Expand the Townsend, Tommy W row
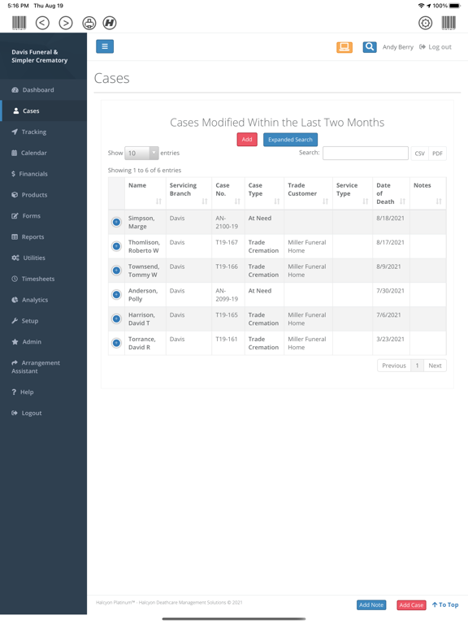The width and height of the screenshot is (468, 624). click(x=116, y=271)
